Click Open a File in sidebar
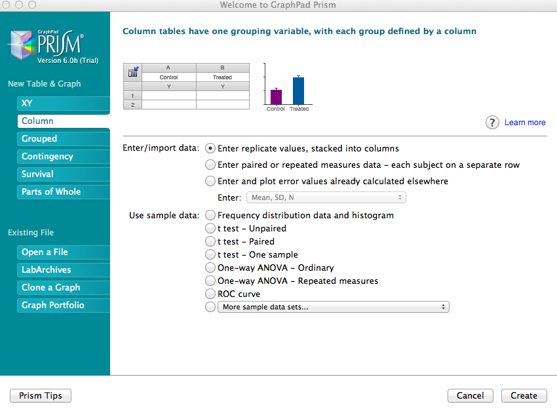557x413 pixels. tap(63, 252)
